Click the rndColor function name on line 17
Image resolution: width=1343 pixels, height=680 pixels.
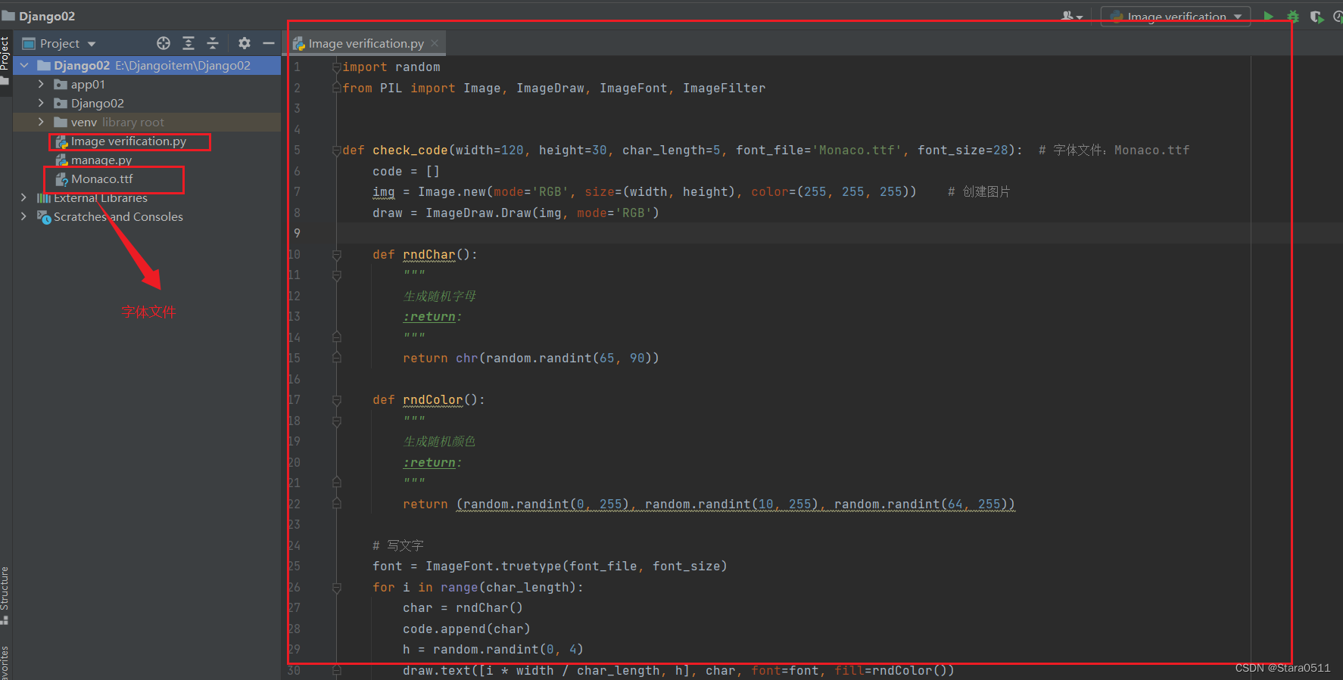[433, 400]
